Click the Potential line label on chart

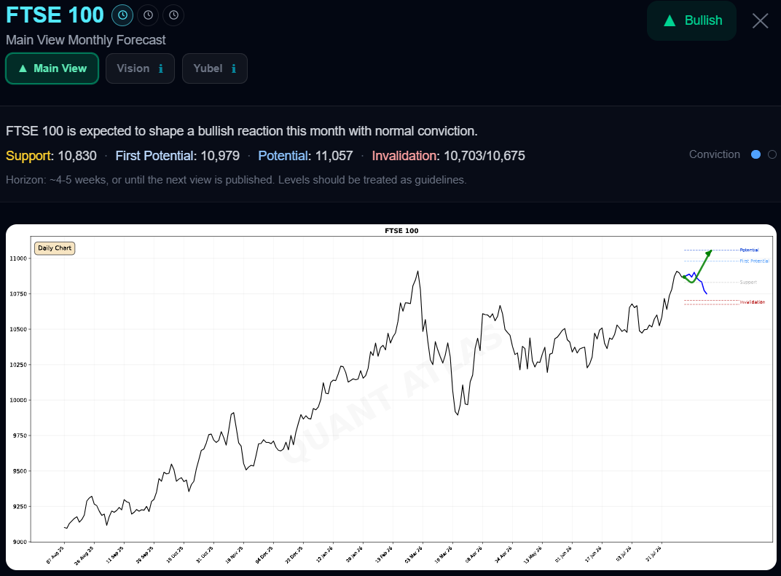[749, 250]
